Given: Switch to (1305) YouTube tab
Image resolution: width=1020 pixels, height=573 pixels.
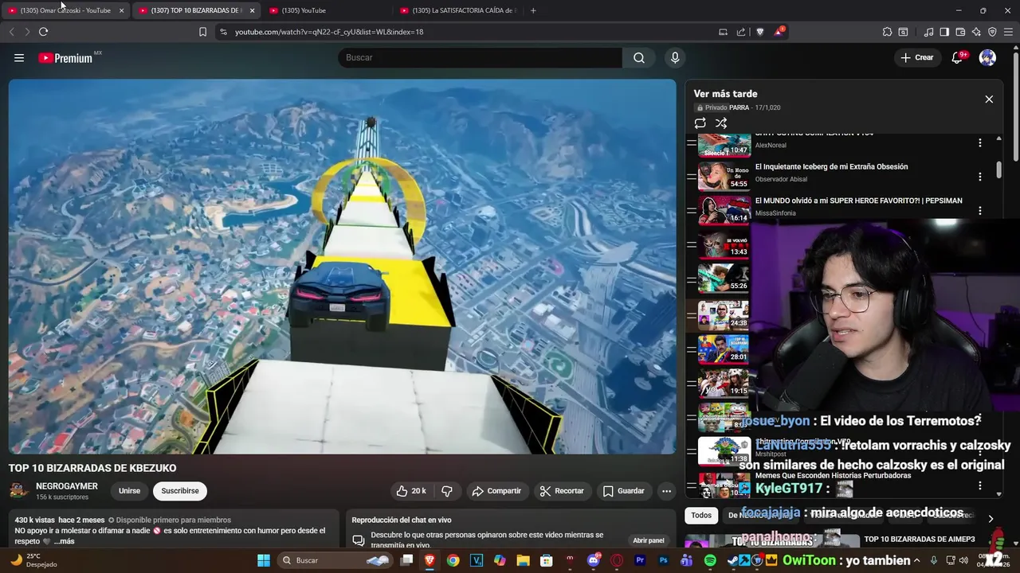Looking at the screenshot, I should (327, 10).
